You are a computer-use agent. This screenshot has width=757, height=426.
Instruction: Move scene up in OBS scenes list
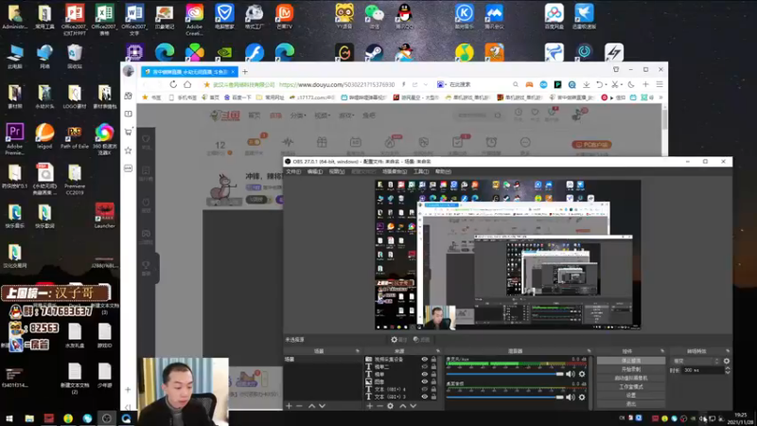[311, 406]
